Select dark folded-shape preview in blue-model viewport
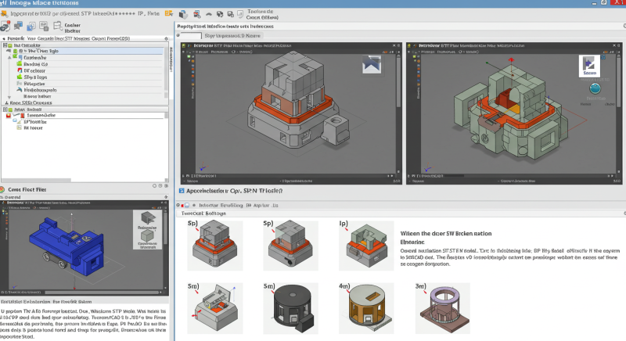Viewport: 626px width, 341px height. pyautogui.click(x=147, y=218)
